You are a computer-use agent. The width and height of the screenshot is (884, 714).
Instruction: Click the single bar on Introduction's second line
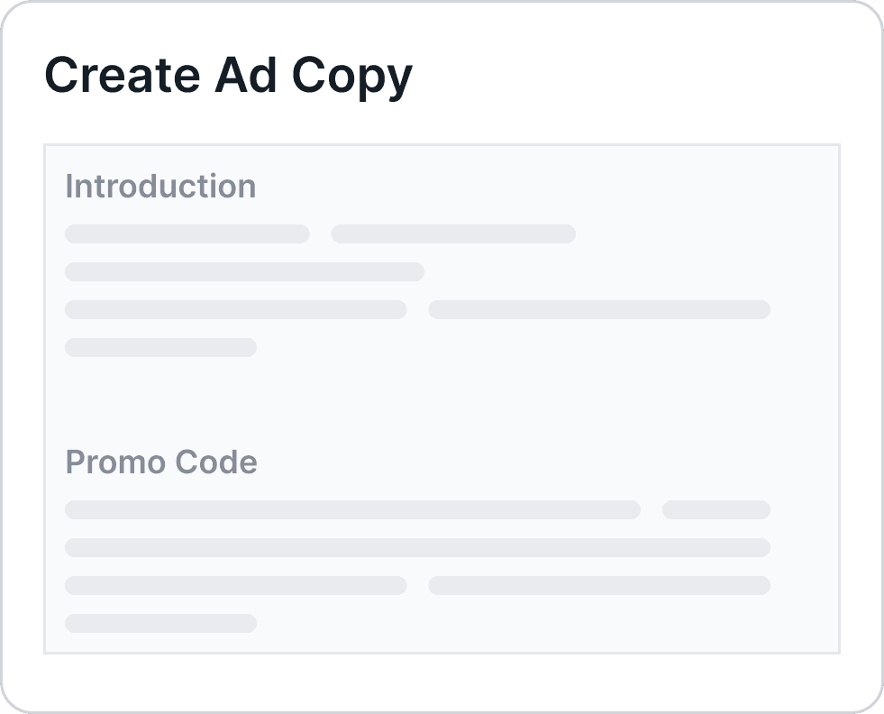click(x=245, y=272)
